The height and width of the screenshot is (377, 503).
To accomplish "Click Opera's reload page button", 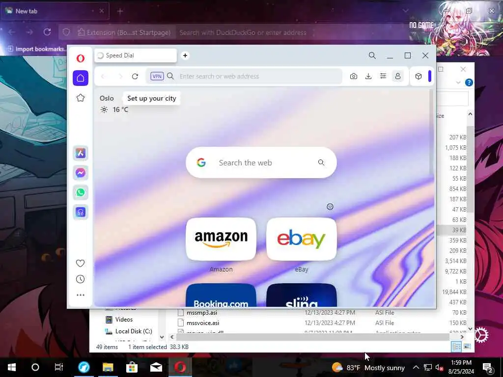I will [x=135, y=76].
